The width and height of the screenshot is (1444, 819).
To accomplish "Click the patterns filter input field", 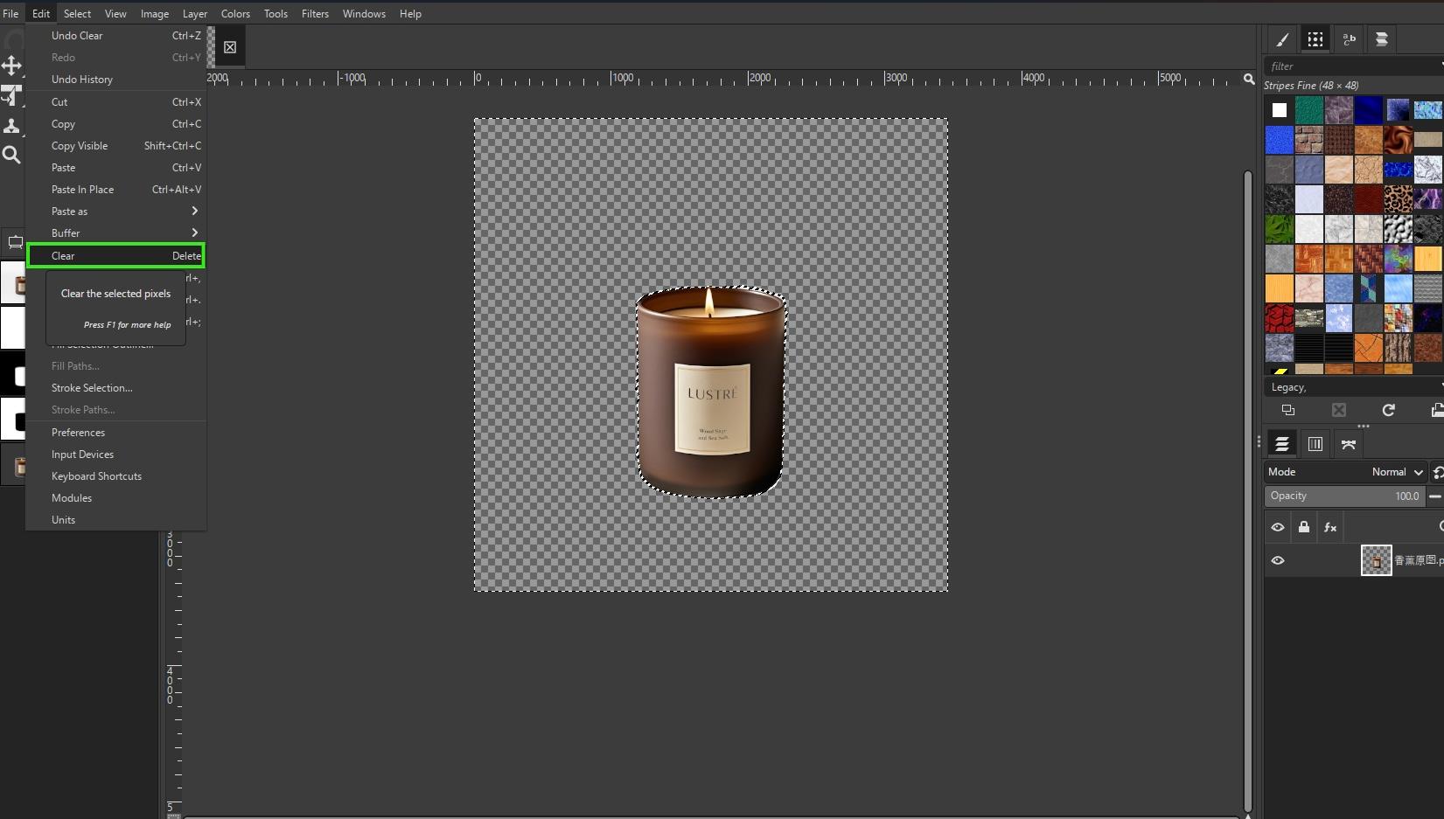I will tap(1353, 66).
